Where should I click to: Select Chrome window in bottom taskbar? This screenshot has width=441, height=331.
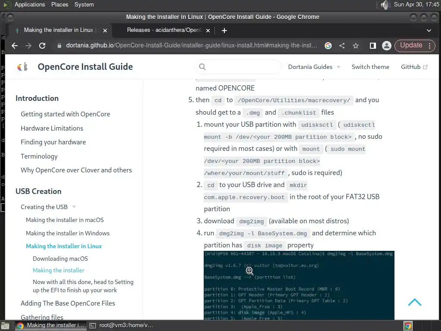50,325
